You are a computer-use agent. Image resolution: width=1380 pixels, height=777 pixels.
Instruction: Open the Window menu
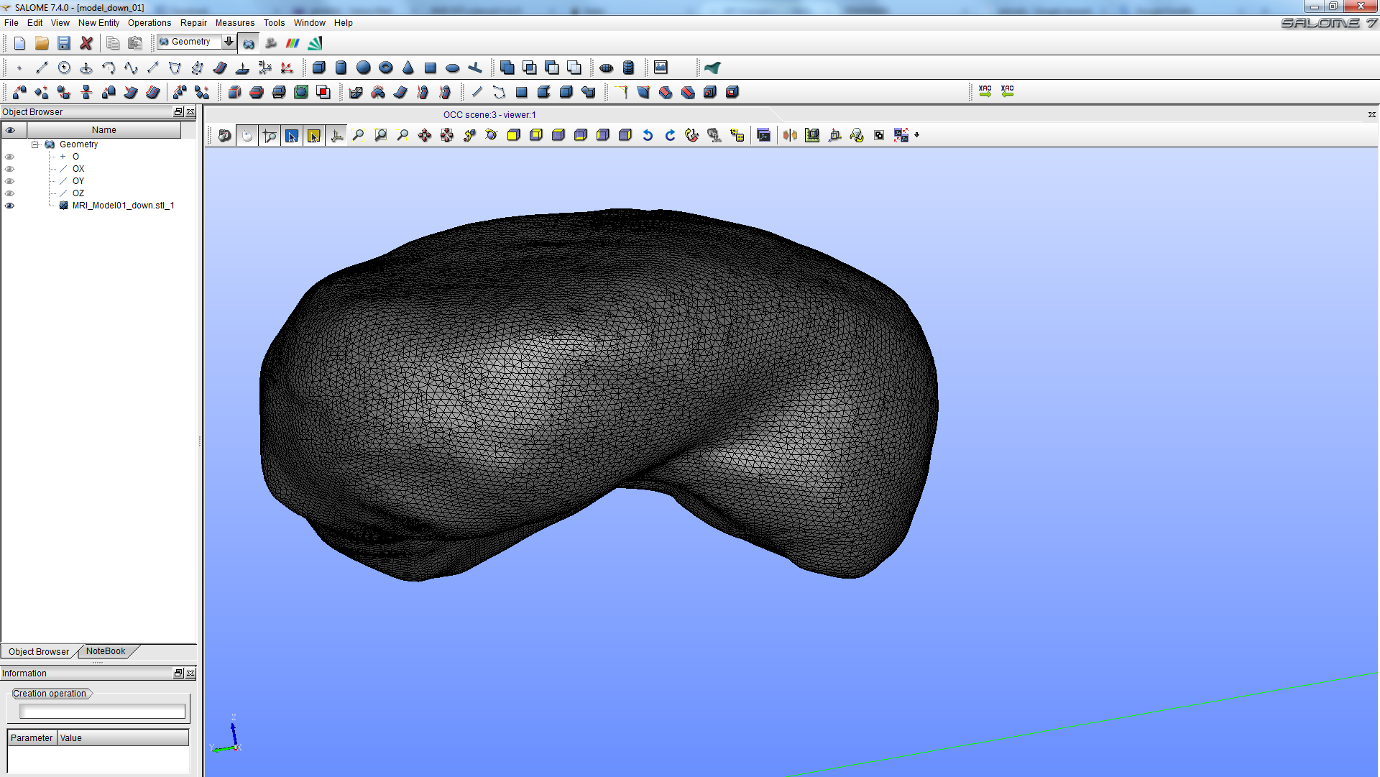[x=309, y=23]
